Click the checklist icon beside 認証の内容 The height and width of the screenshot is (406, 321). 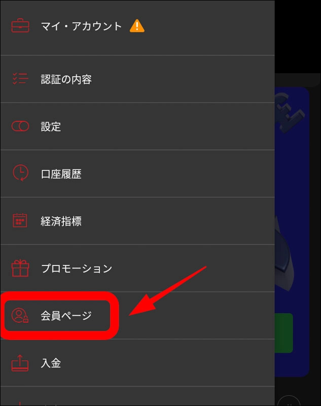(x=20, y=79)
